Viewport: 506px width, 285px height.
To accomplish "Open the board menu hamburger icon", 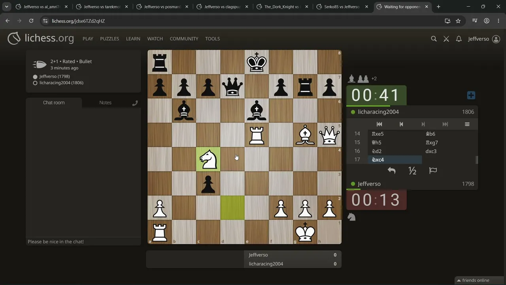I will pos(467,124).
